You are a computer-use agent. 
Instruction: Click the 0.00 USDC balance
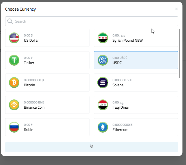tap(120, 58)
